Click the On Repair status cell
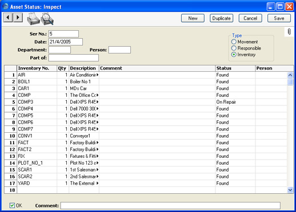Image resolution: width=296 pixels, height=212 pixels. click(x=235, y=102)
